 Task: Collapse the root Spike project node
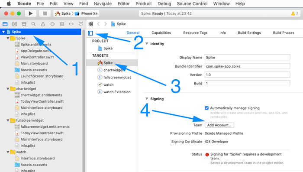coord(3,32)
